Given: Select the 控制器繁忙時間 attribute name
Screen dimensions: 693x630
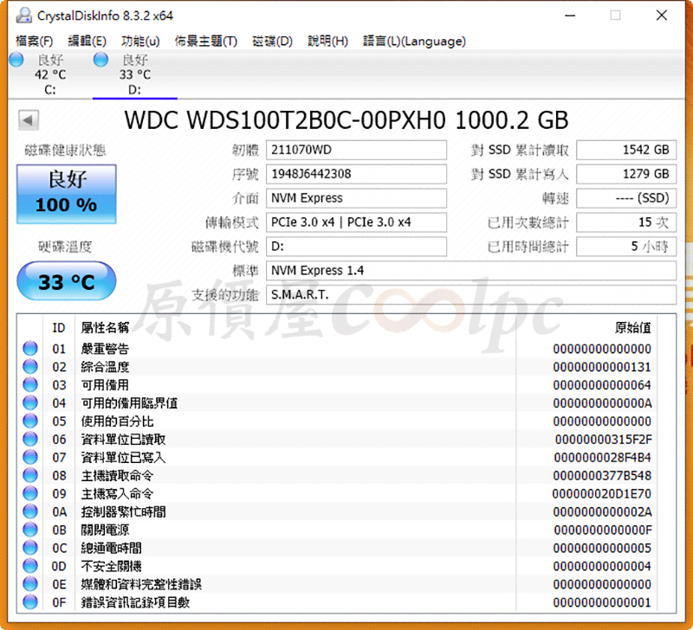Looking at the screenshot, I should 123,511.
